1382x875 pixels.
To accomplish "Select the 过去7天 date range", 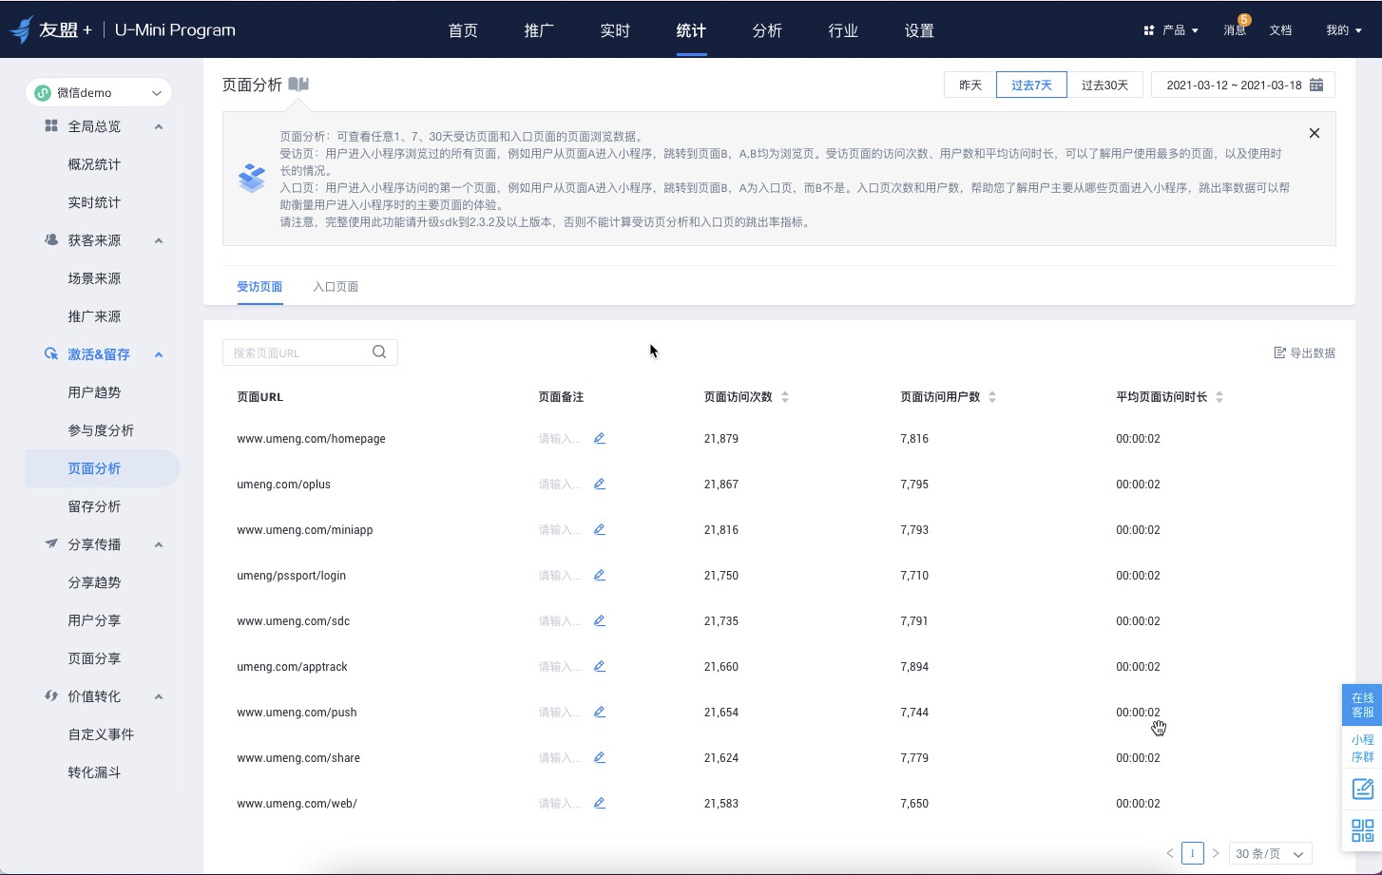I will [x=1031, y=85].
